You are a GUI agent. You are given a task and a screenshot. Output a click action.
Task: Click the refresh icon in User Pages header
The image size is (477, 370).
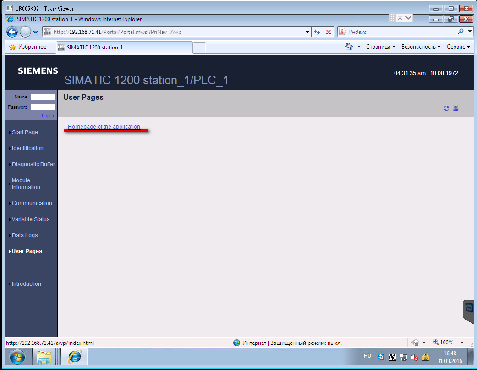coord(446,109)
